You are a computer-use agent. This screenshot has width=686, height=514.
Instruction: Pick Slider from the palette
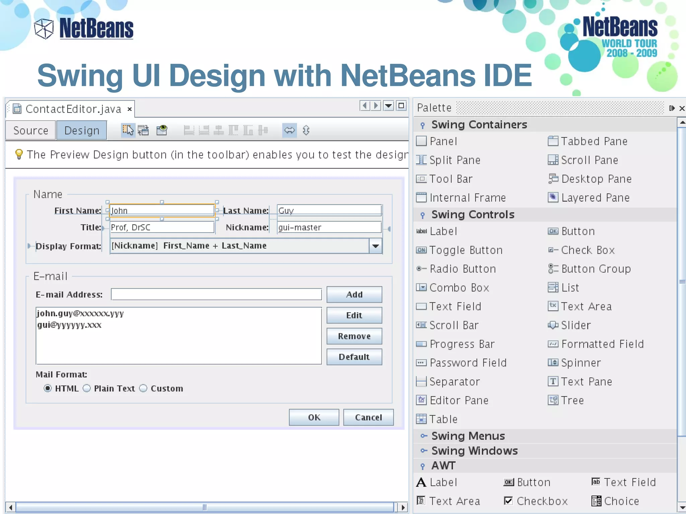pyautogui.click(x=569, y=325)
